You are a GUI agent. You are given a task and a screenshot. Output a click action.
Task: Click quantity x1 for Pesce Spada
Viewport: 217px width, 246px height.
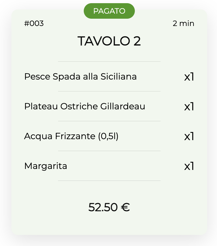[x=189, y=77]
